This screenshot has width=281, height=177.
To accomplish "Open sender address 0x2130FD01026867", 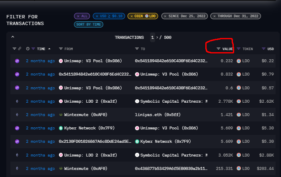I will coord(95,142).
